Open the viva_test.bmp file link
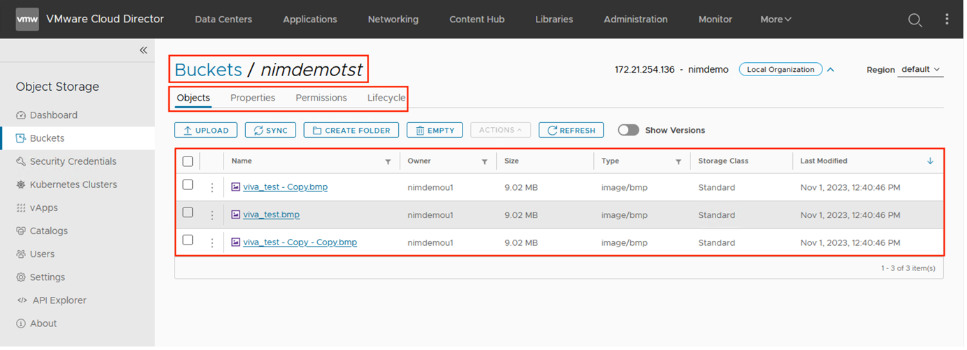967x350 pixels. coord(271,215)
